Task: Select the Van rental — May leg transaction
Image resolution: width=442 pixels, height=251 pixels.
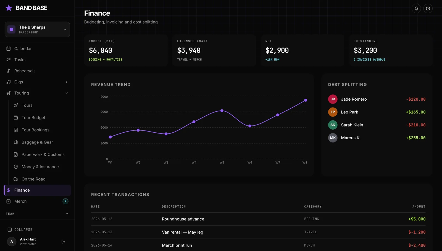Action: (x=258, y=232)
